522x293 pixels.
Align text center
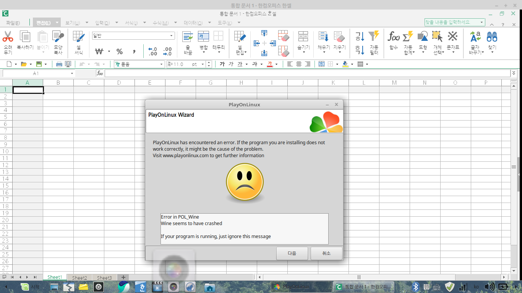tap(299, 64)
